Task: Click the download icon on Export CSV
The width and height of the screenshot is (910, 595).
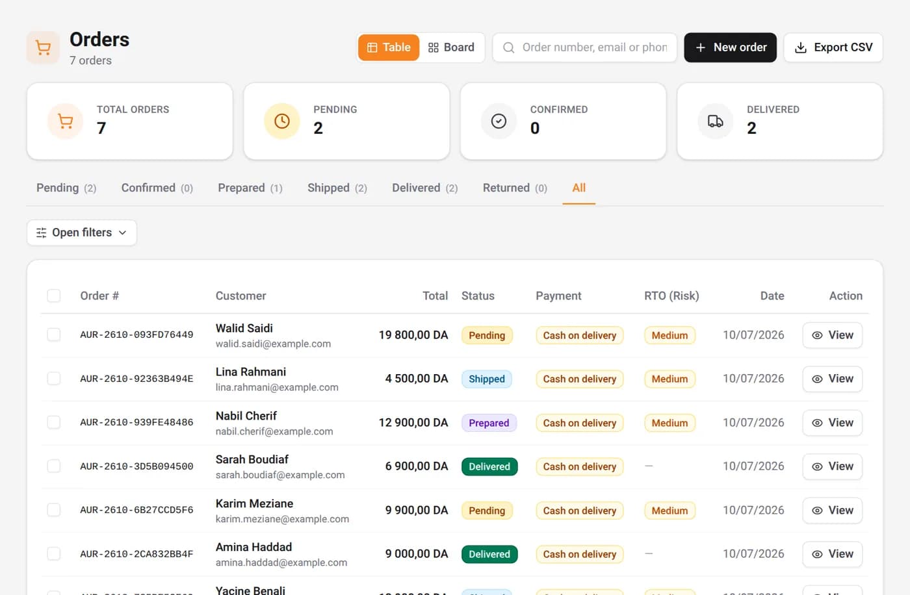Action: point(801,47)
